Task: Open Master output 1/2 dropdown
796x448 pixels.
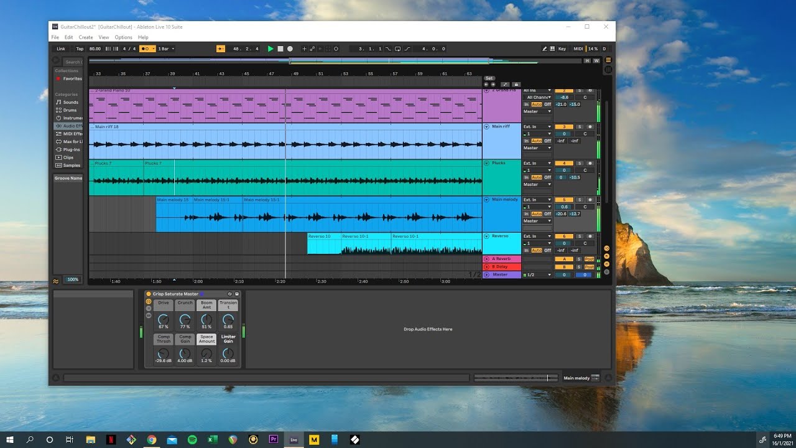Action: (x=537, y=274)
